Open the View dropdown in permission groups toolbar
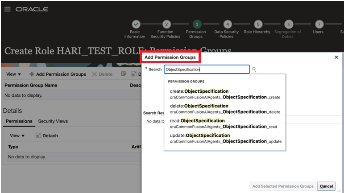The image size is (344, 193). click(x=13, y=74)
